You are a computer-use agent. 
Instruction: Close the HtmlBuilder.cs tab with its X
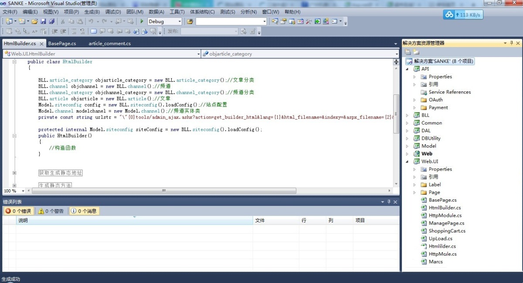coord(42,44)
